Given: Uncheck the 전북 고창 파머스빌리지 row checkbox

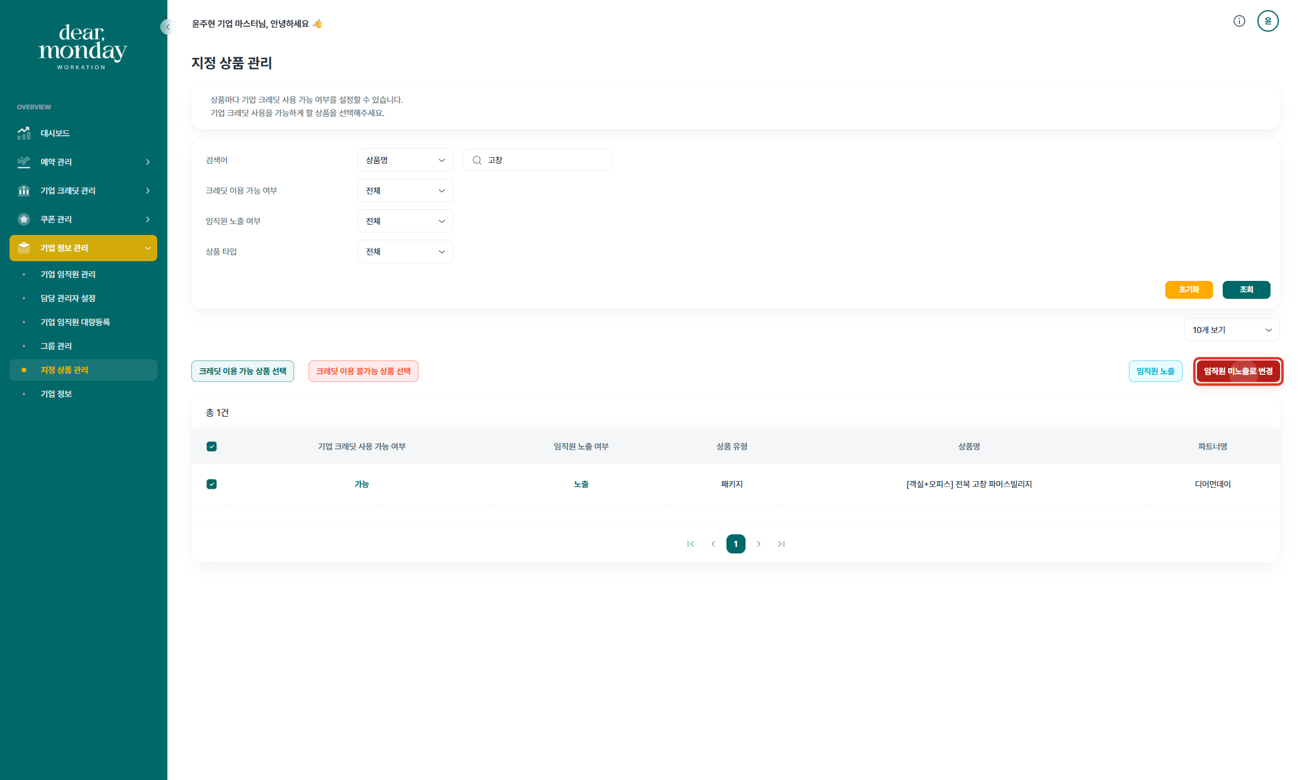Looking at the screenshot, I should coord(212,484).
